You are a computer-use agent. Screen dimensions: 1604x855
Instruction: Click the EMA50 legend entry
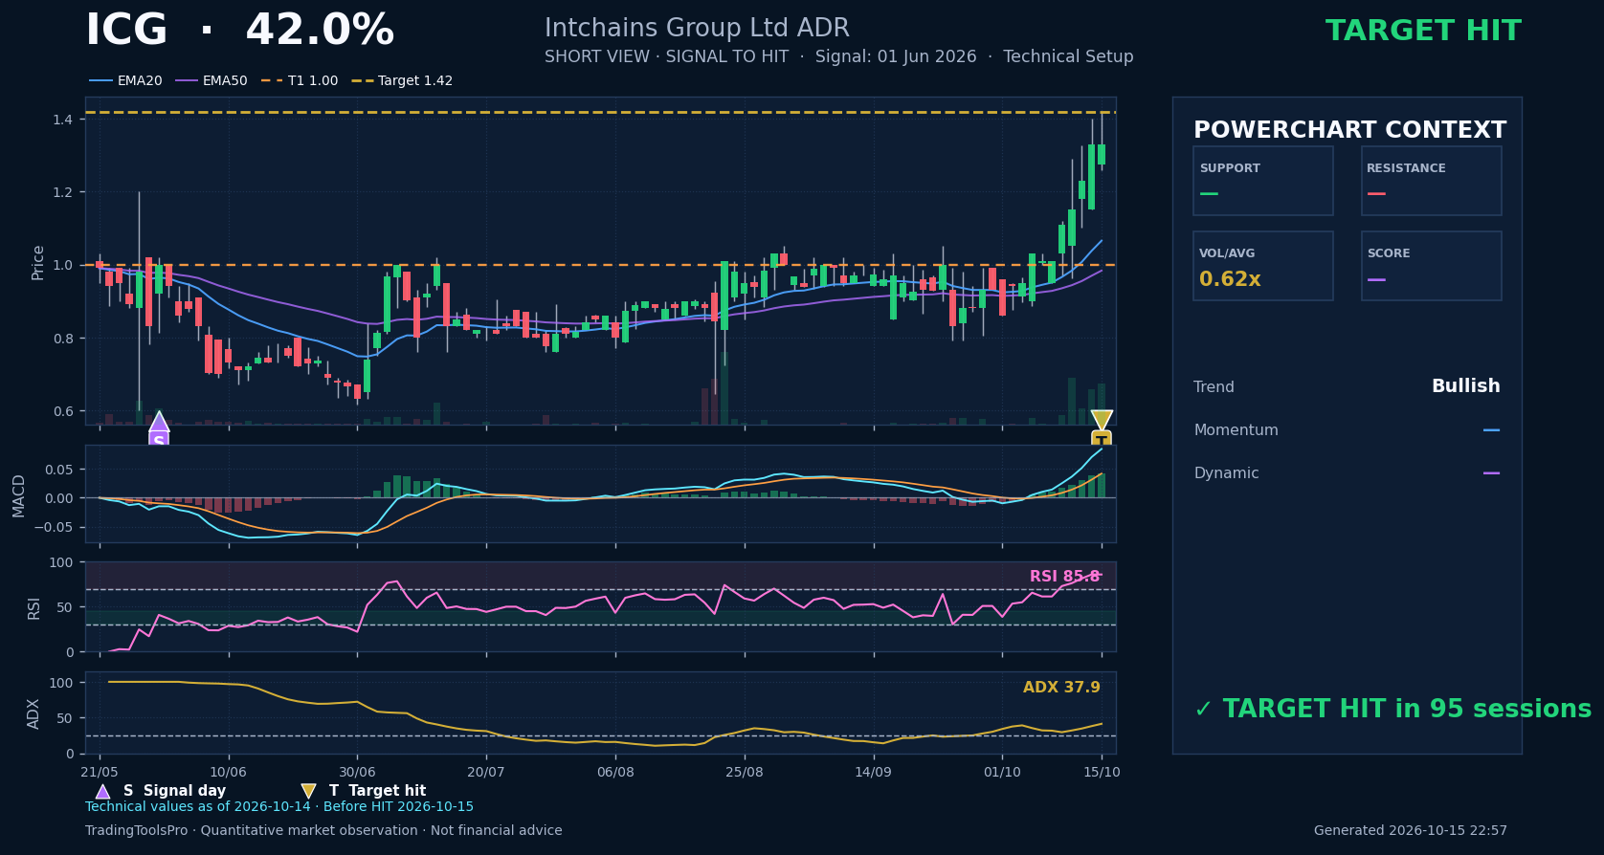pyautogui.click(x=212, y=81)
